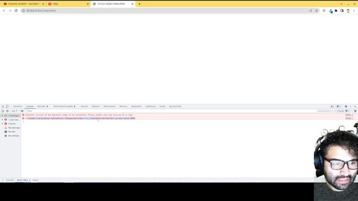Screen dimensions: 358x201
Task: Create a live expression with the eye icon
Action: [22, 111]
